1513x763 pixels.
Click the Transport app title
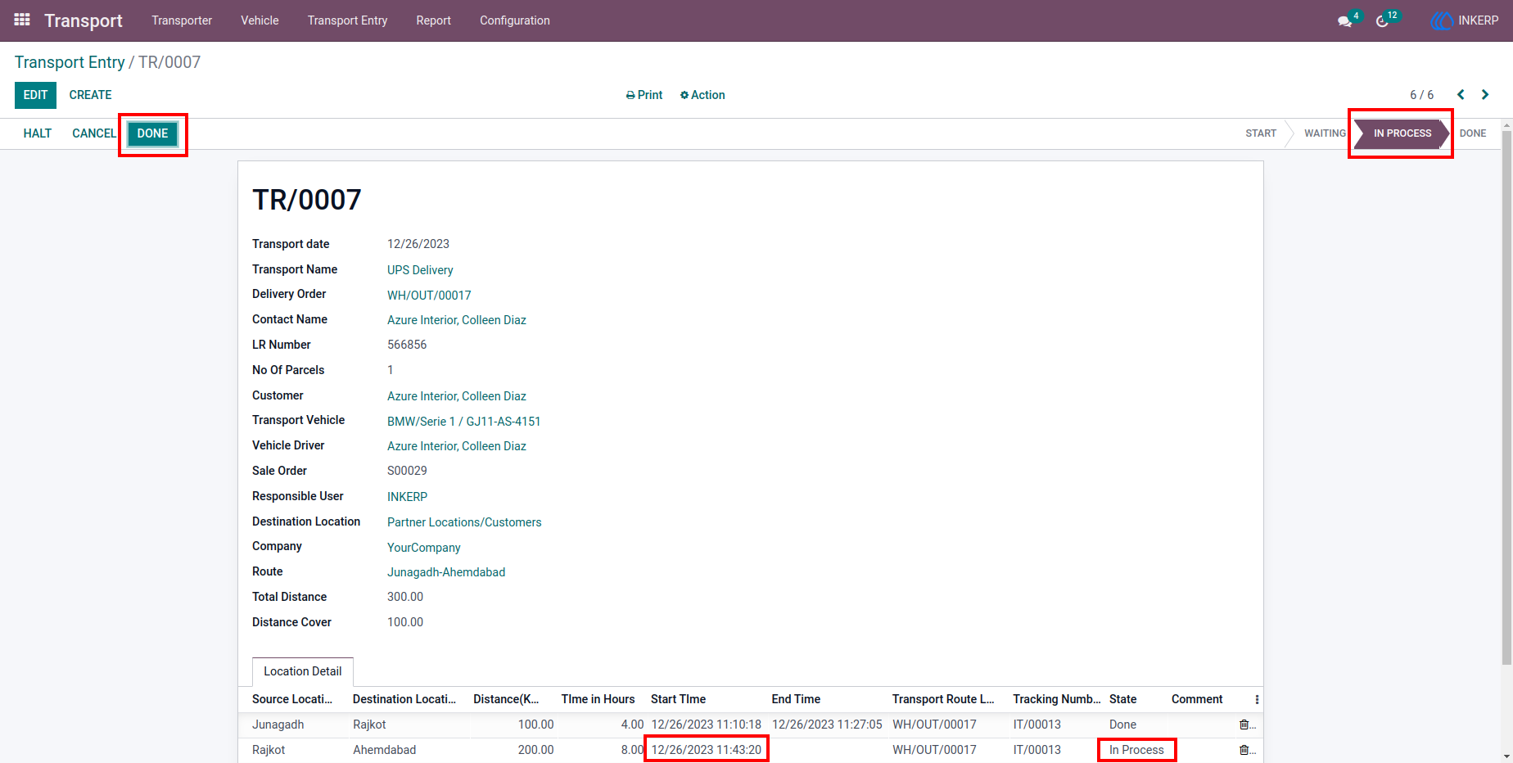(x=84, y=20)
